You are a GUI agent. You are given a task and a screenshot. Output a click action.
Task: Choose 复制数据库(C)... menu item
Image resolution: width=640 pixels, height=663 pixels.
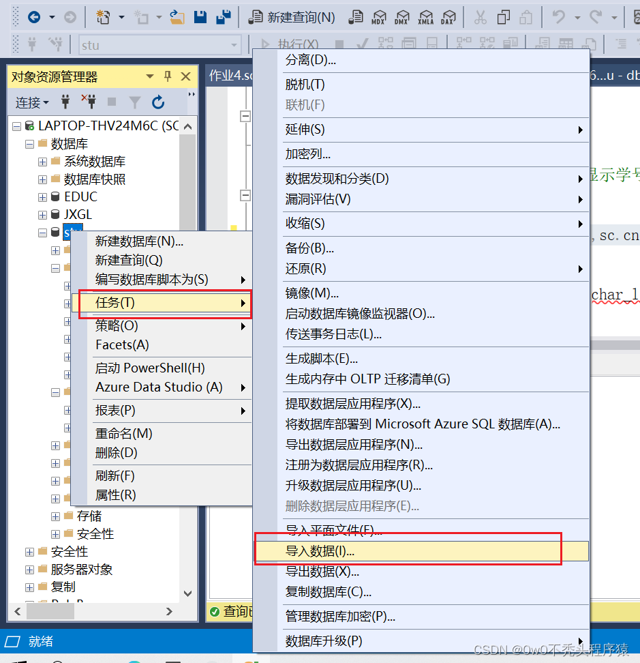point(421,592)
